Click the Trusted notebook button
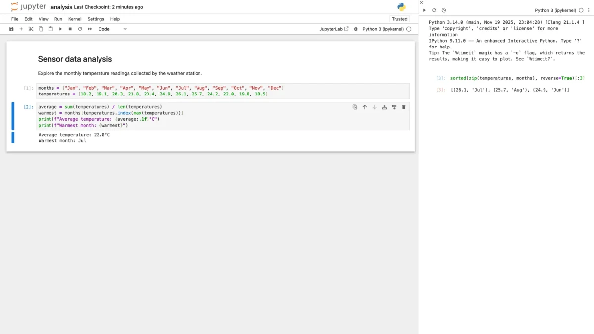This screenshot has width=594, height=334. coord(399,19)
